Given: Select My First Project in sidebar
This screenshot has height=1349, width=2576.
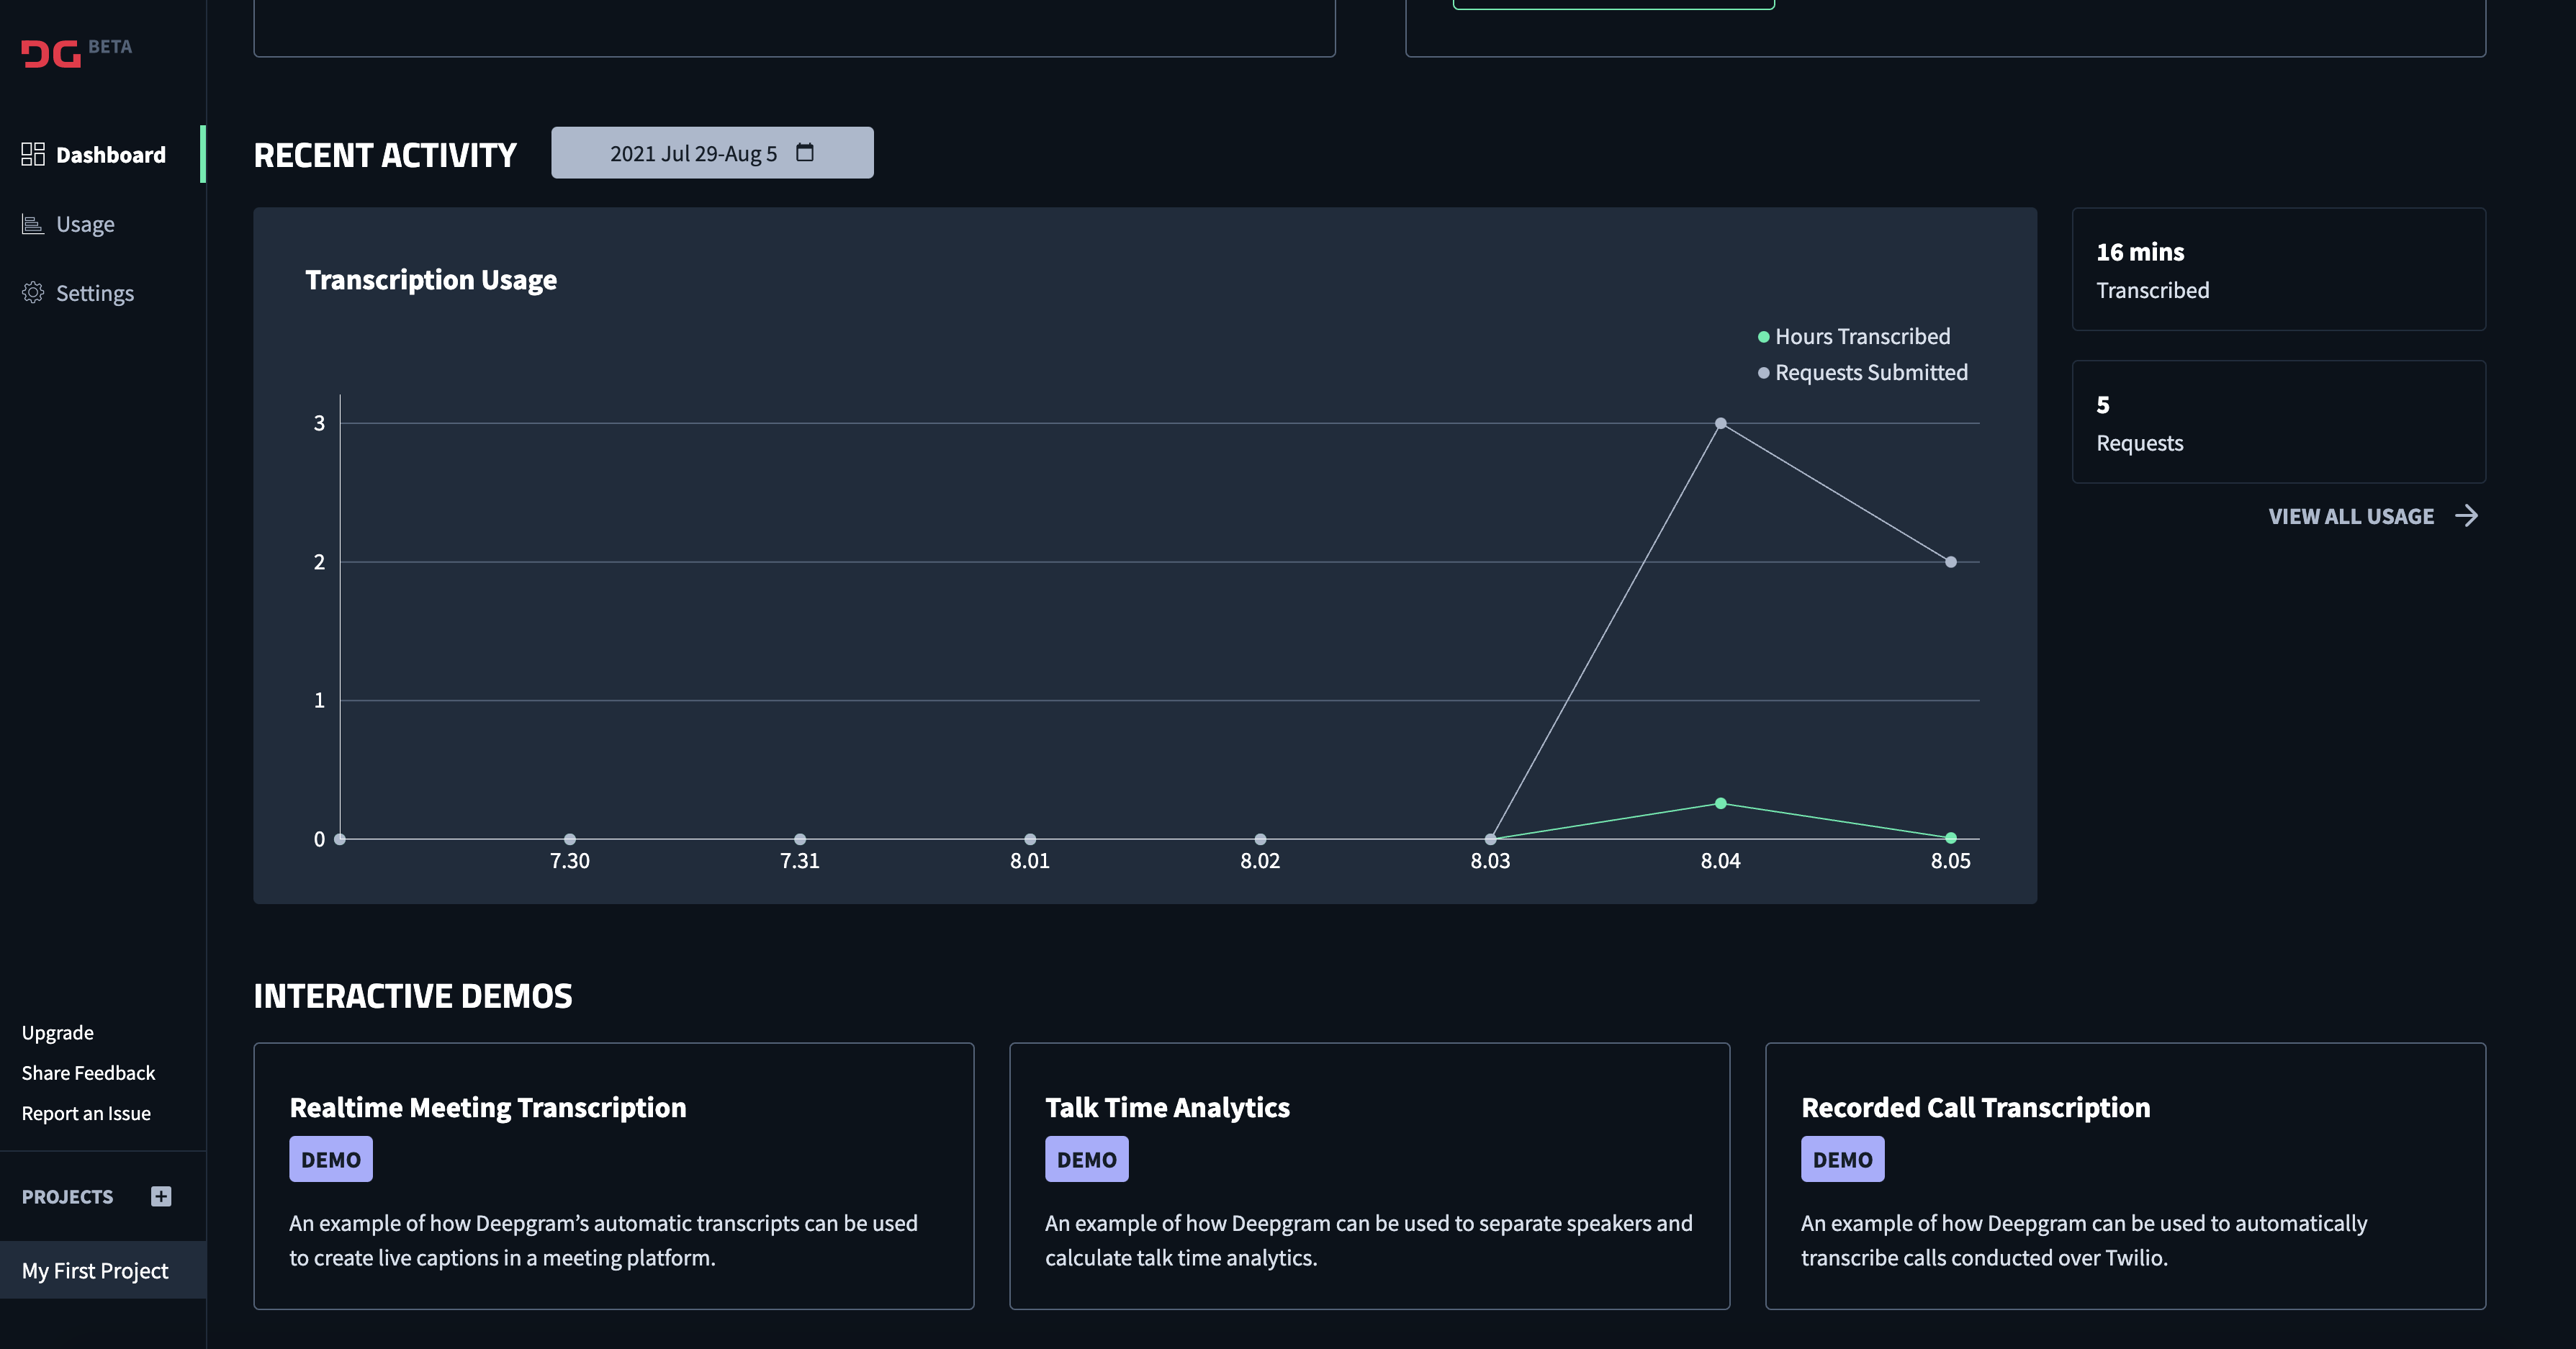Looking at the screenshot, I should (x=96, y=1270).
